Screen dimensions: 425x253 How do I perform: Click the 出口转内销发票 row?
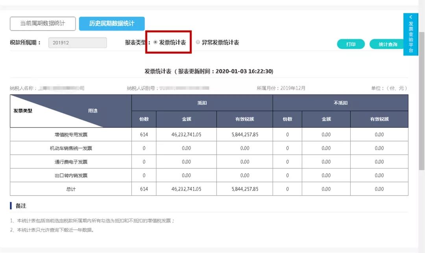tap(71, 175)
